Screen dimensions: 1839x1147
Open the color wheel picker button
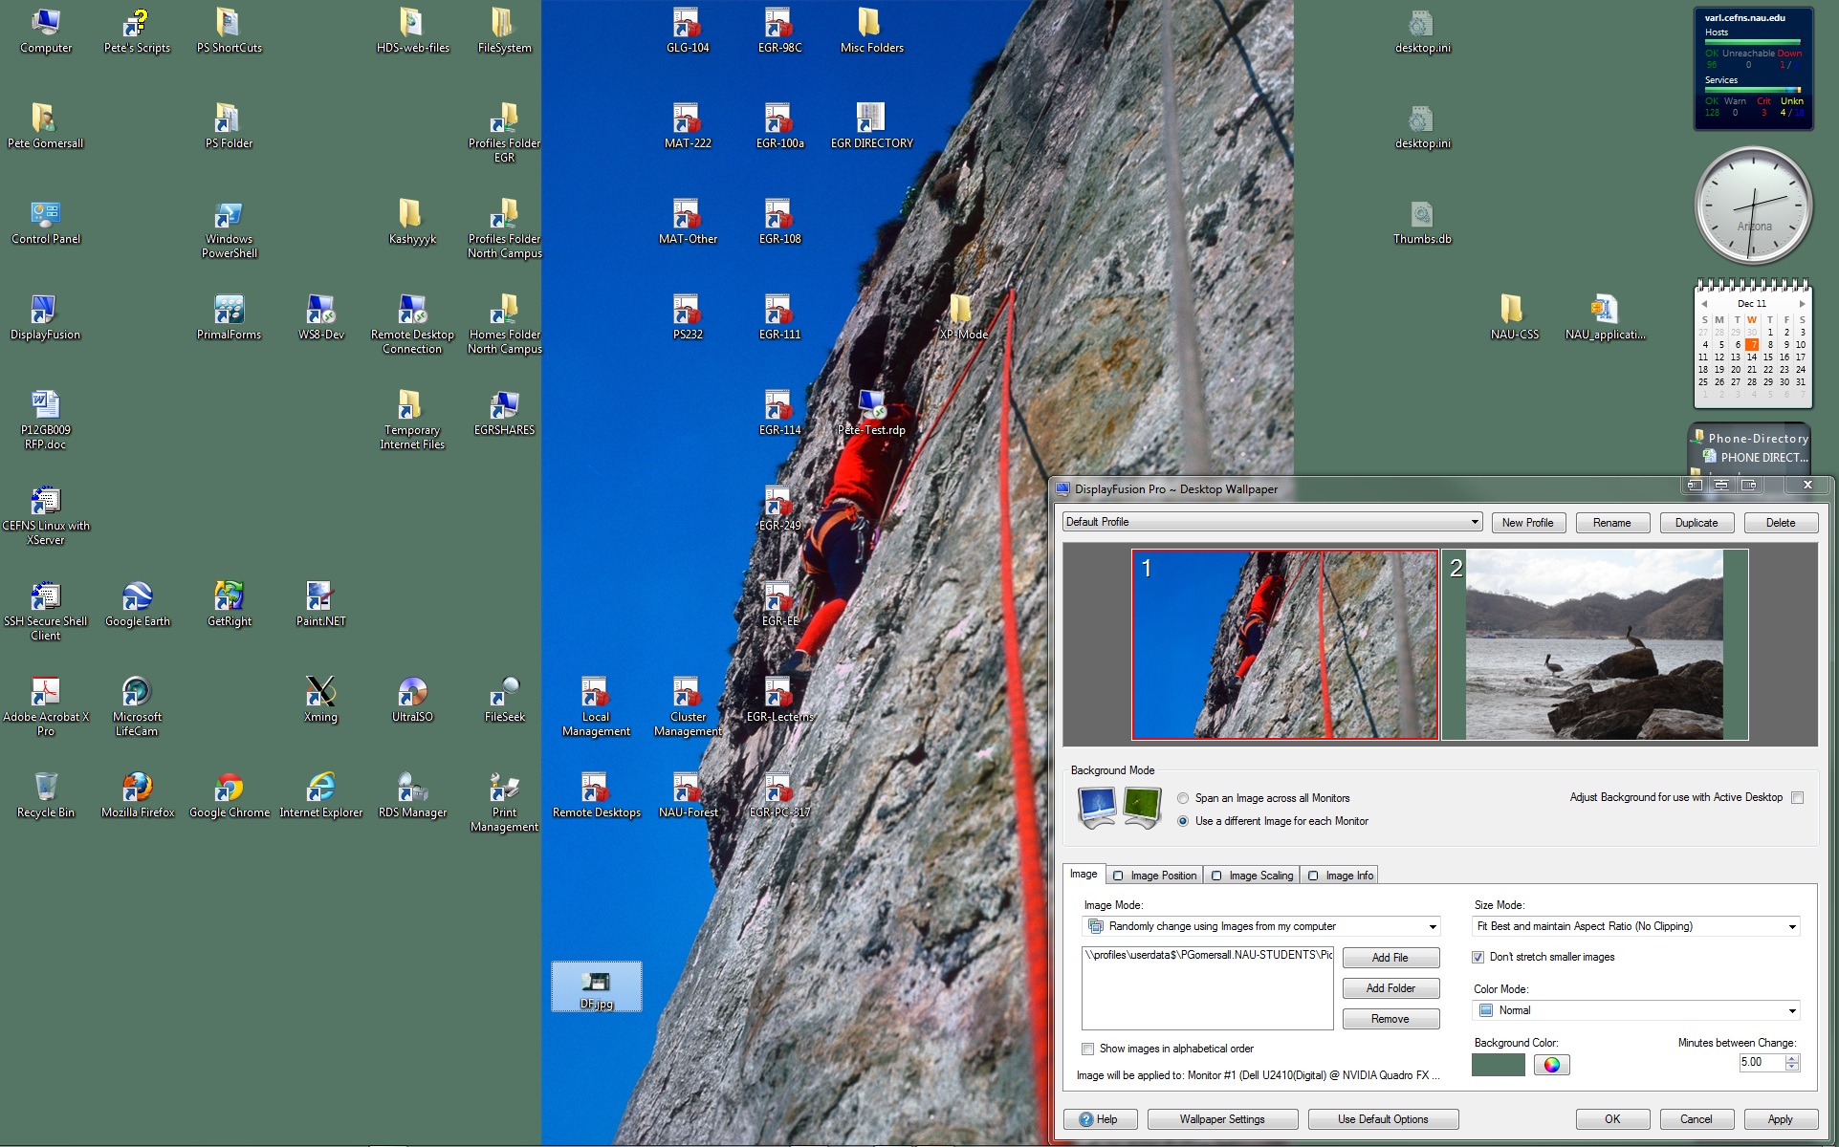pos(1551,1065)
